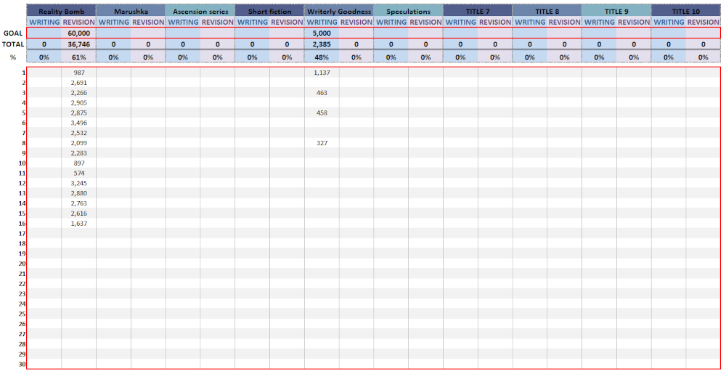
Task: Click the 5,000 goal under Writerly Goodness
Action: click(x=322, y=33)
